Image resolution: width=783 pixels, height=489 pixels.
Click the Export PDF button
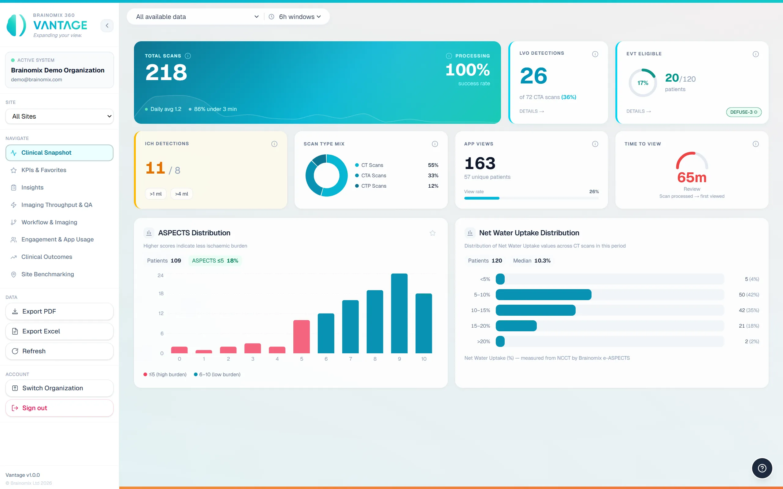point(60,311)
